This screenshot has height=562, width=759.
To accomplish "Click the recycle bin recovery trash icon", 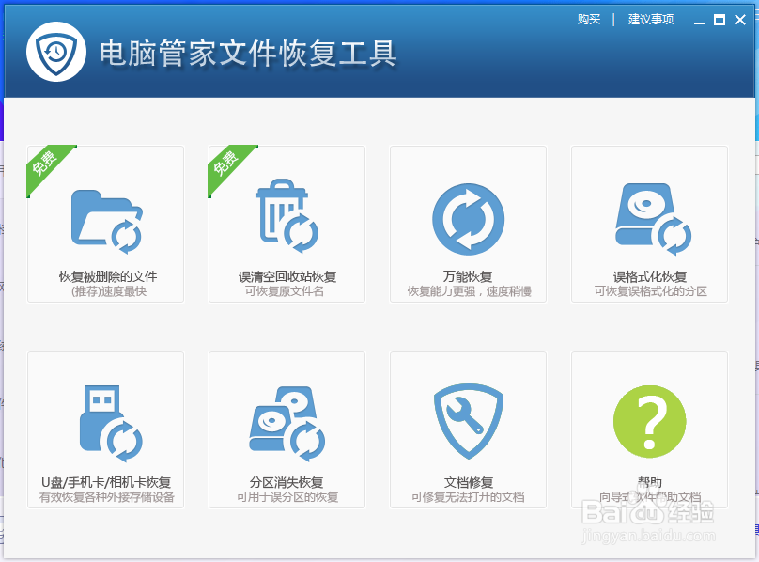I will point(287,216).
